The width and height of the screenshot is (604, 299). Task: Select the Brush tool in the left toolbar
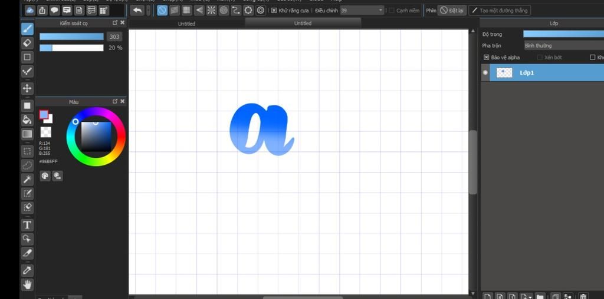[27, 29]
